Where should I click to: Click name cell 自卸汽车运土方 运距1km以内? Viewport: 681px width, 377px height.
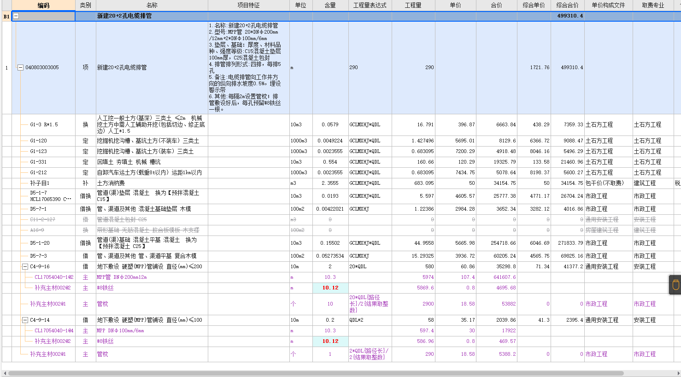point(152,172)
